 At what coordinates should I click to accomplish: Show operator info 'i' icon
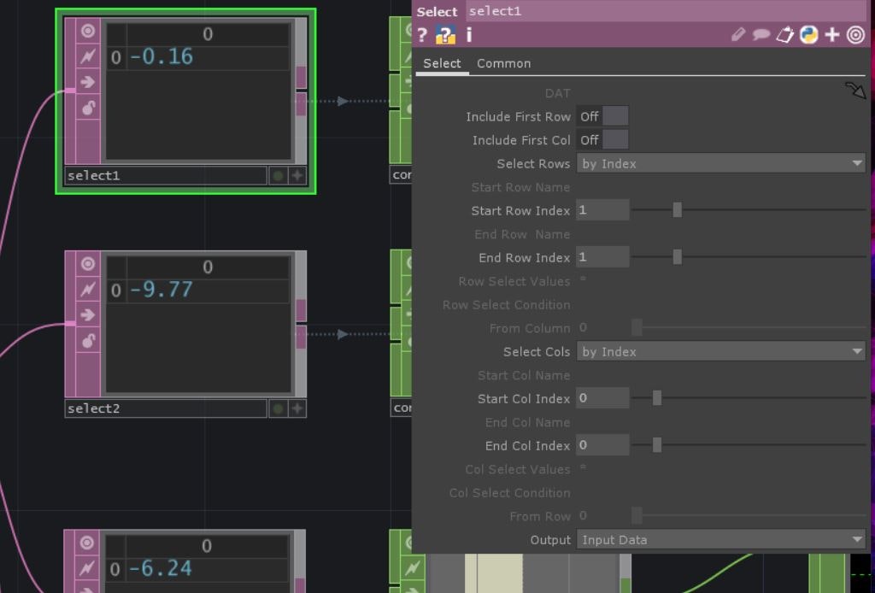click(469, 35)
